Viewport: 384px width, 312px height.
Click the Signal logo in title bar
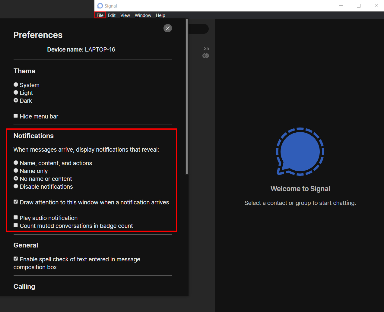(100, 6)
